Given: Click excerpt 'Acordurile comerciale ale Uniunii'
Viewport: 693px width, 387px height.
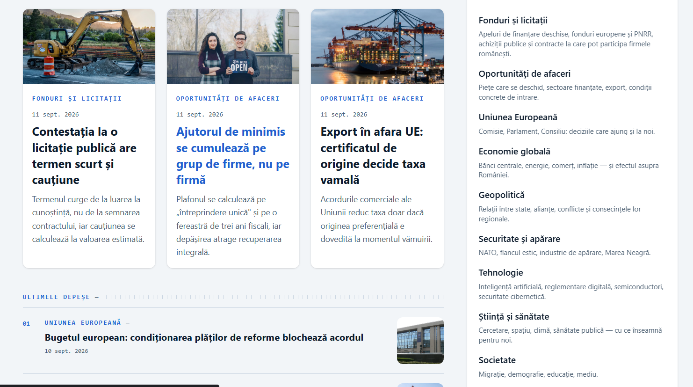Looking at the screenshot, I should (376, 219).
